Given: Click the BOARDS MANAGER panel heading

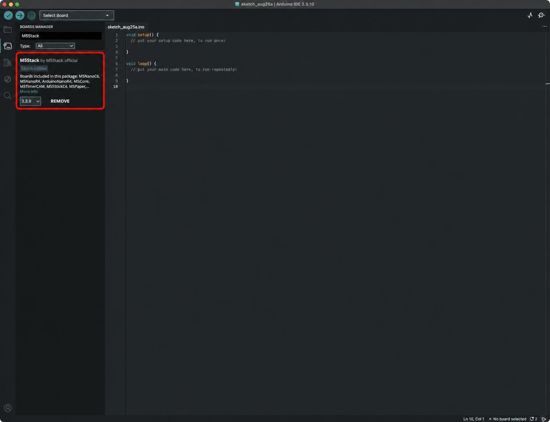Looking at the screenshot, I should pos(37,27).
